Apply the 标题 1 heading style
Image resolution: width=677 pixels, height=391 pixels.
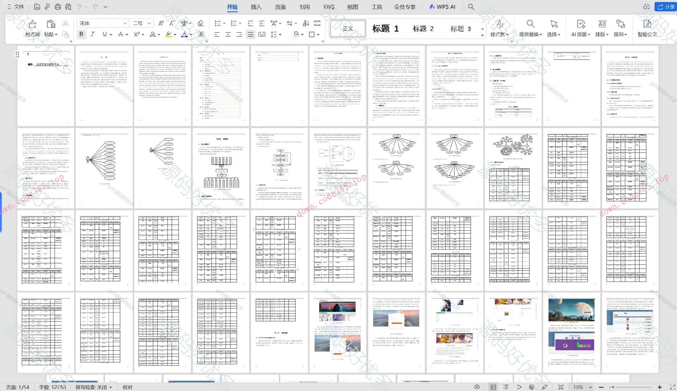(385, 29)
